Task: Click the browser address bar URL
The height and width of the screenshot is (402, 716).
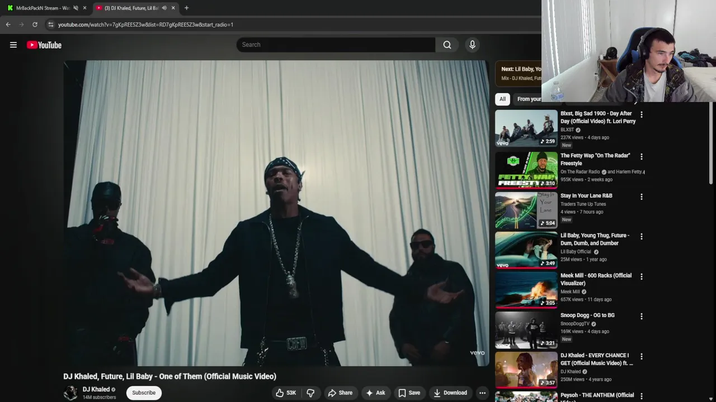Action: 145,25
